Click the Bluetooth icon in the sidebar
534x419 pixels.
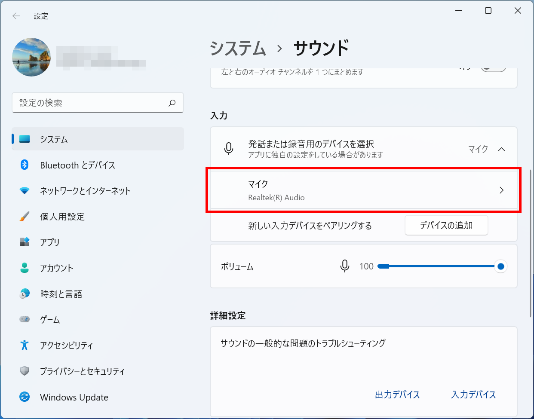(25, 165)
